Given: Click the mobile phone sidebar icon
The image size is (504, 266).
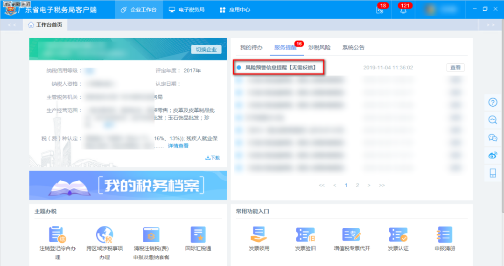Looking at the screenshot, I should [x=493, y=173].
